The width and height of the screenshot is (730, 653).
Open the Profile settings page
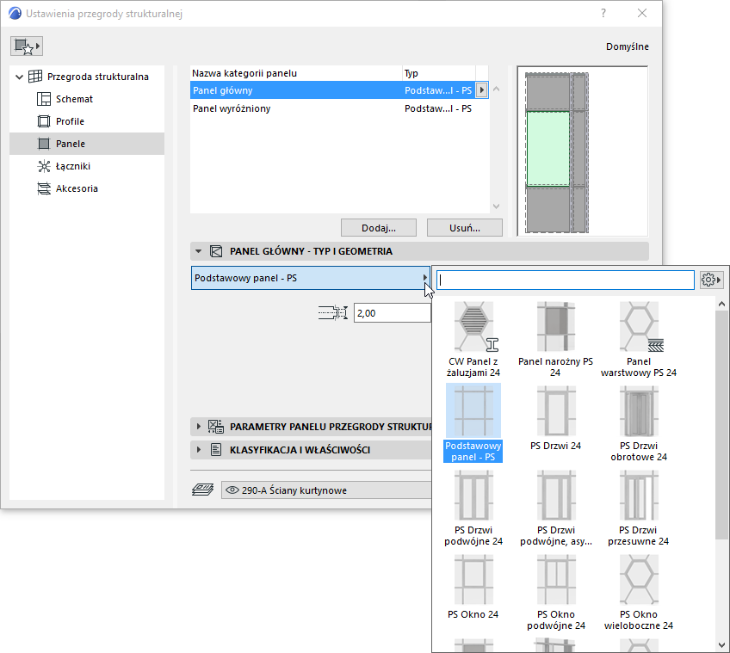(x=70, y=121)
